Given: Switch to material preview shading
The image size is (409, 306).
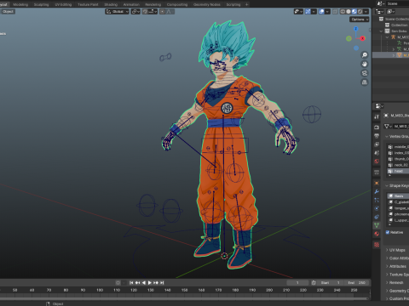Looking at the screenshot, I should pyautogui.click(x=354, y=11).
